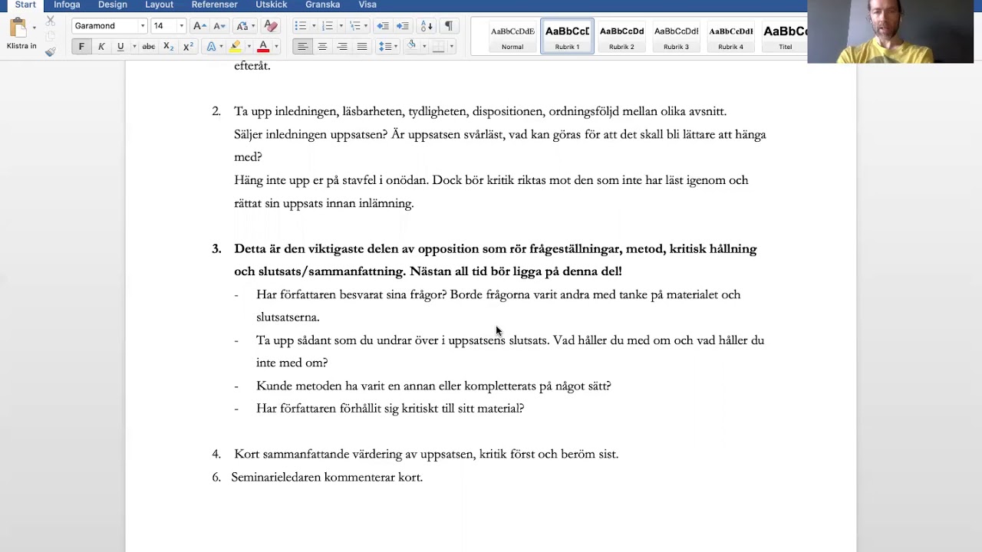The image size is (982, 552).
Task: Click the clear formatting eraser icon
Action: pos(270,26)
